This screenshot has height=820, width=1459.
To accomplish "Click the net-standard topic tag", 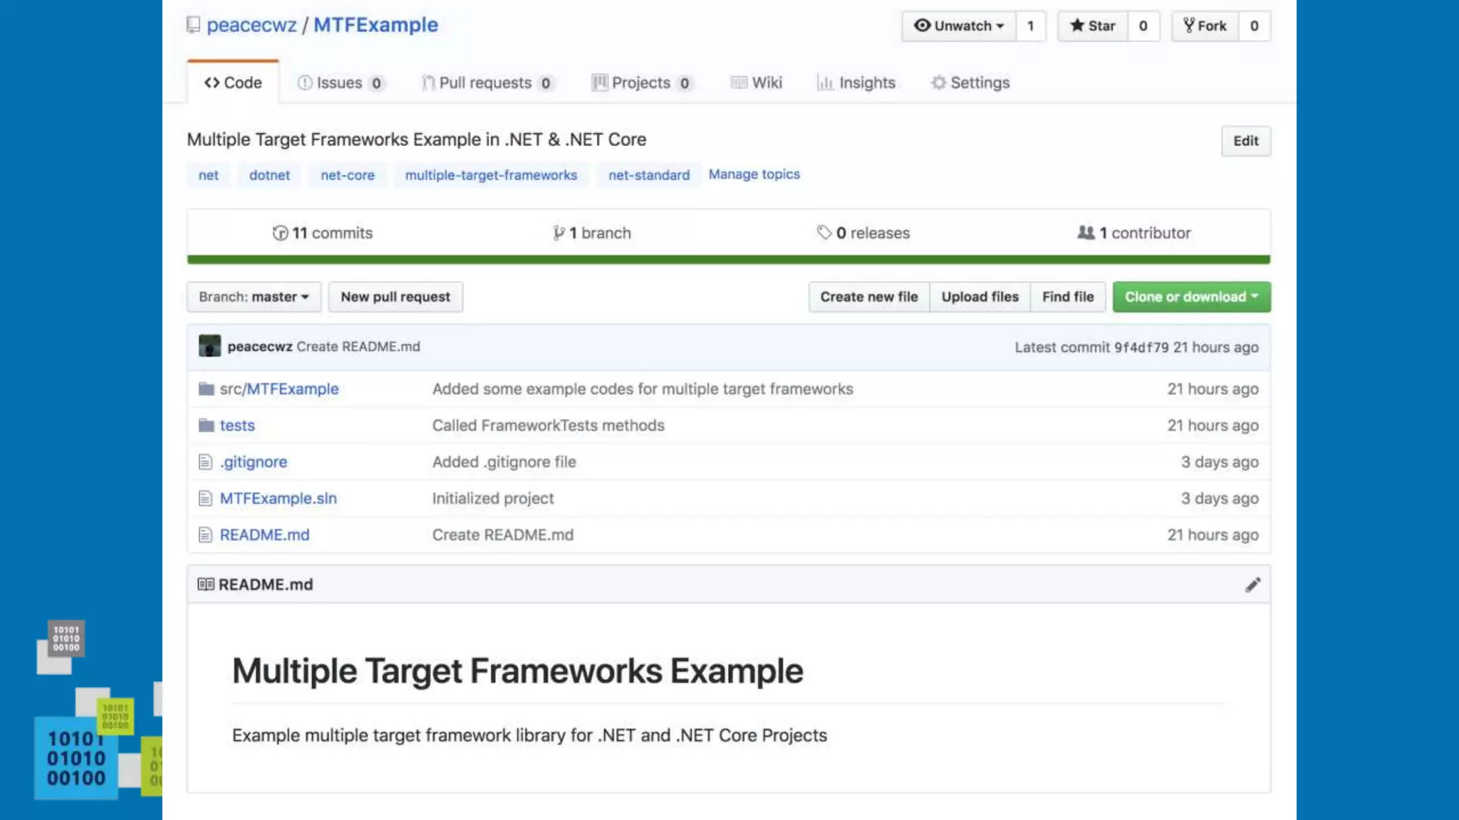I will tap(649, 175).
